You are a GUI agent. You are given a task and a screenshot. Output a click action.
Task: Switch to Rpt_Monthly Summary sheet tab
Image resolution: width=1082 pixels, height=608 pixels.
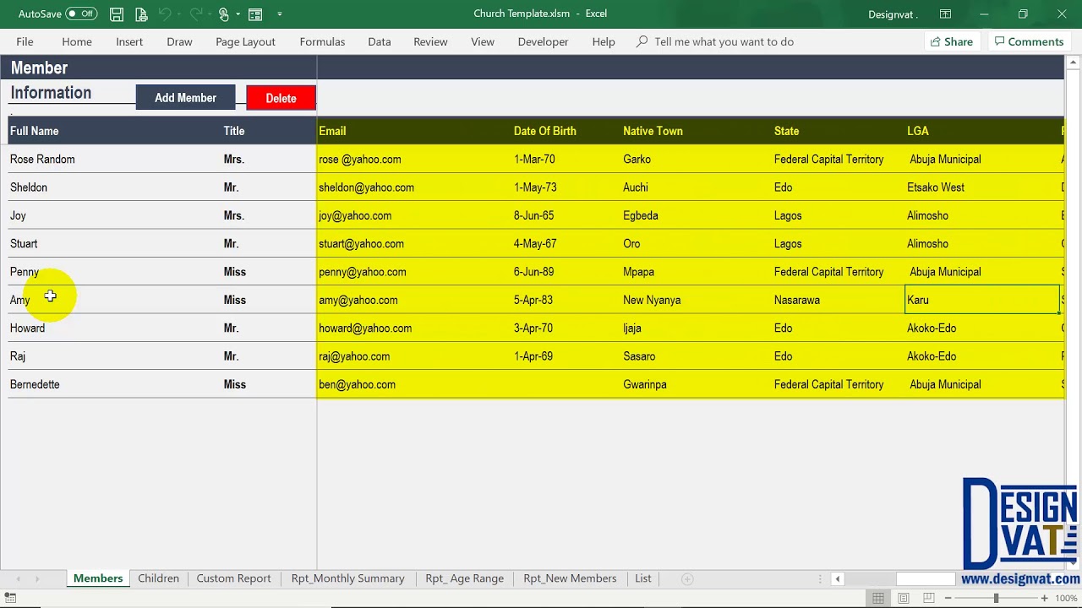tap(347, 578)
